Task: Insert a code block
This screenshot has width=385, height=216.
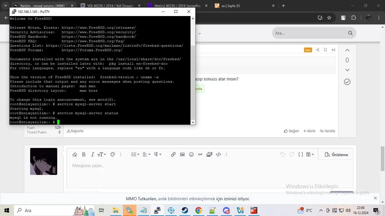Action: [218, 154]
